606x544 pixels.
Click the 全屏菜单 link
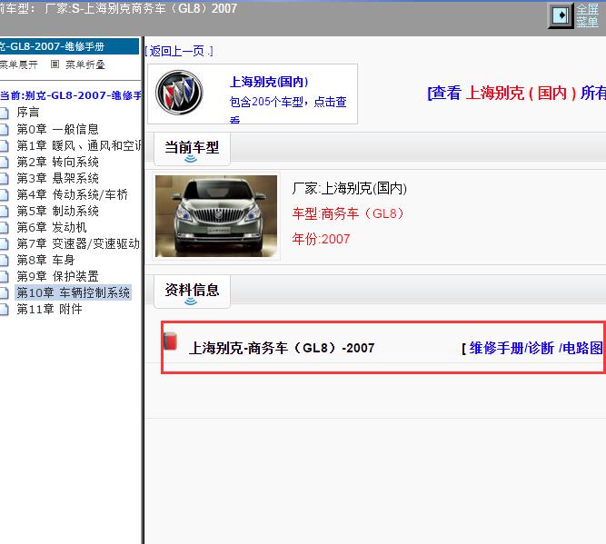(588, 15)
